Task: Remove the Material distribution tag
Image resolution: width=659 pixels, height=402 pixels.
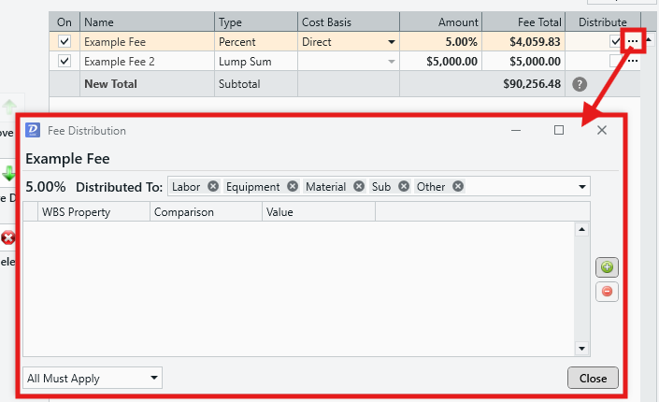Action: coord(357,186)
